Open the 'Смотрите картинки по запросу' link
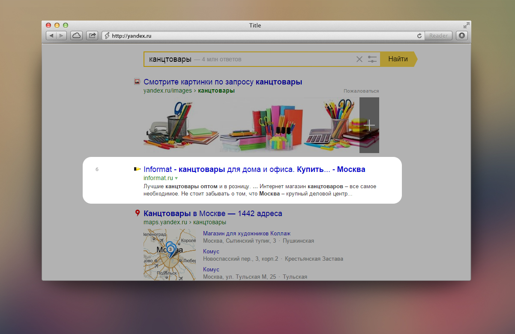The image size is (515, 334). point(223,82)
